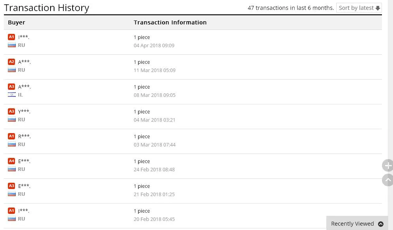
Task: Click the A1 badge for the 04 Apr 2018 buyer
Action: (11, 37)
